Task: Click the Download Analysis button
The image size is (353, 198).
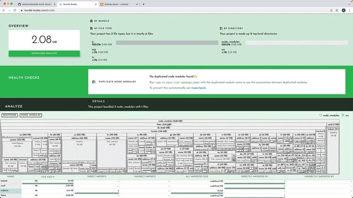Action: point(44,53)
